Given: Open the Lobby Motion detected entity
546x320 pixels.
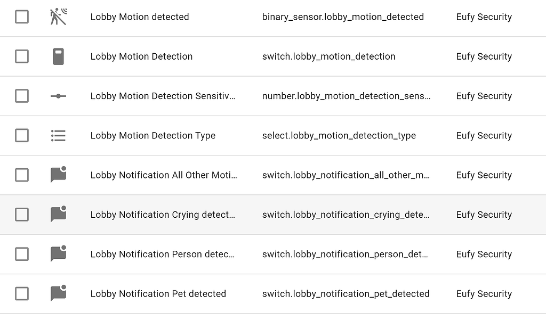Looking at the screenshot, I should click(x=140, y=17).
